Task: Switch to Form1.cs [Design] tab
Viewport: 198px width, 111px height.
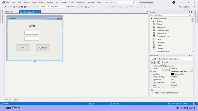Action: [x=27, y=12]
